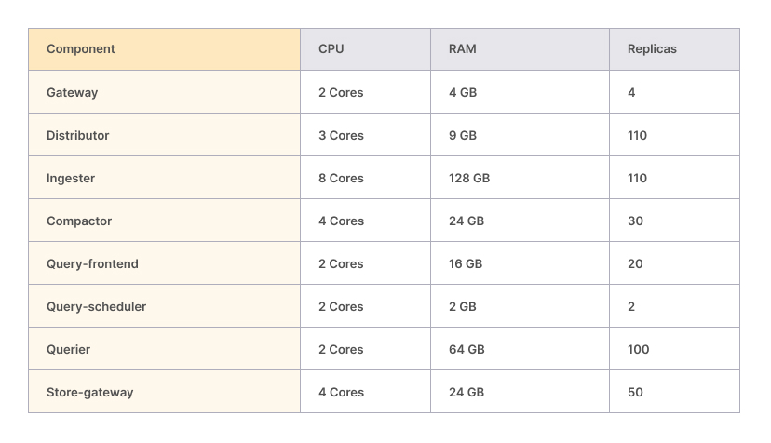
Task: Select the Compactor replicas value 30
Action: (x=635, y=221)
